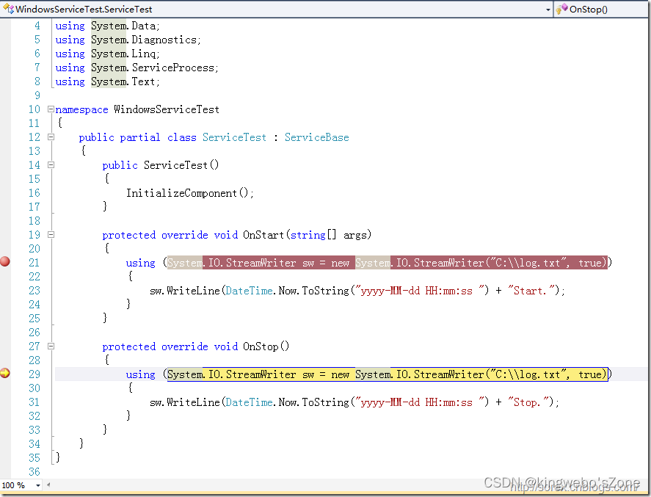651x497 pixels.
Task: Collapse the ServiceTest constructor region
Action: [49, 164]
